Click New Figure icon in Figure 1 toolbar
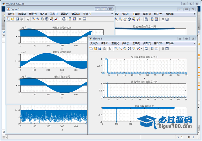 (8, 19)
